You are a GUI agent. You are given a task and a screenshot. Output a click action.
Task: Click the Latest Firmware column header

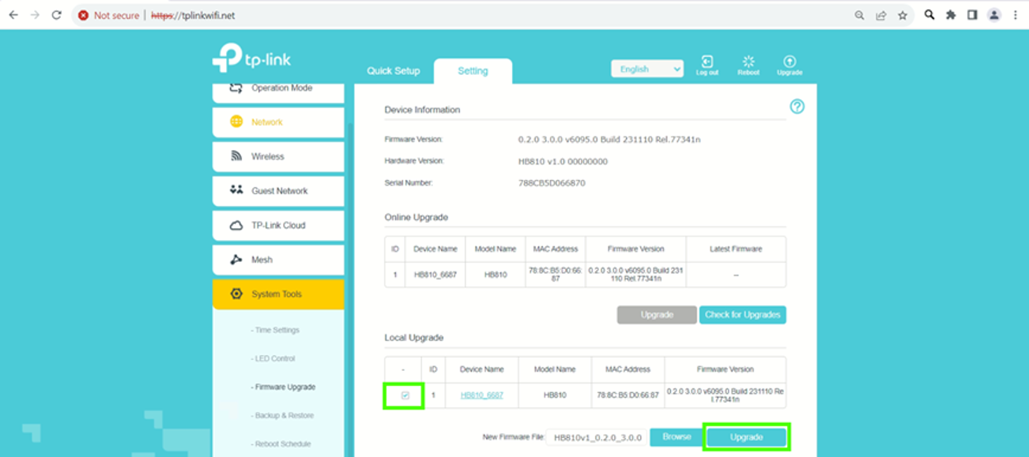(x=736, y=249)
